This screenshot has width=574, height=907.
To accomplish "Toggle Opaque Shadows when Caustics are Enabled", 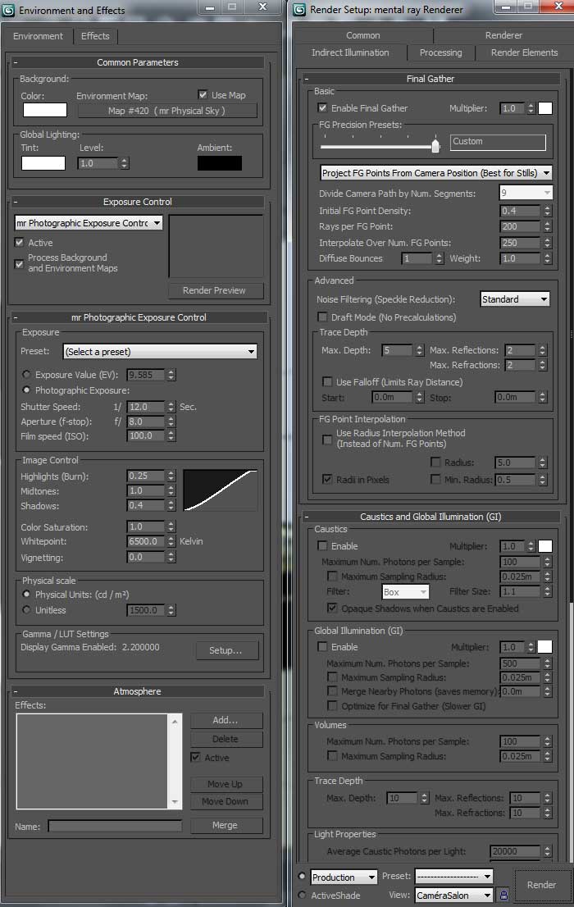I will click(x=332, y=608).
